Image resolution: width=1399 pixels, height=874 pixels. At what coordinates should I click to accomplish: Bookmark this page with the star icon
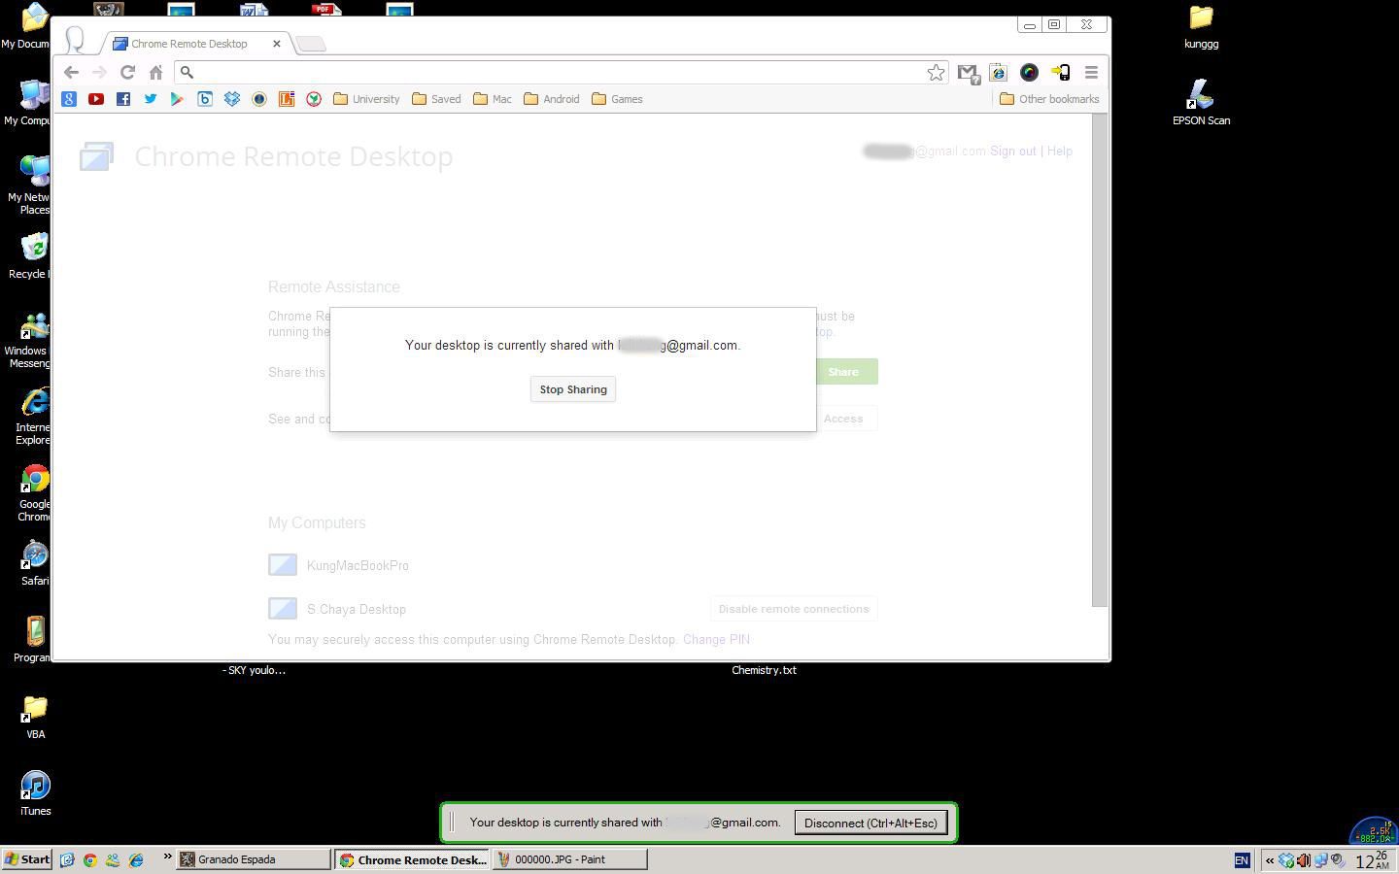point(936,73)
